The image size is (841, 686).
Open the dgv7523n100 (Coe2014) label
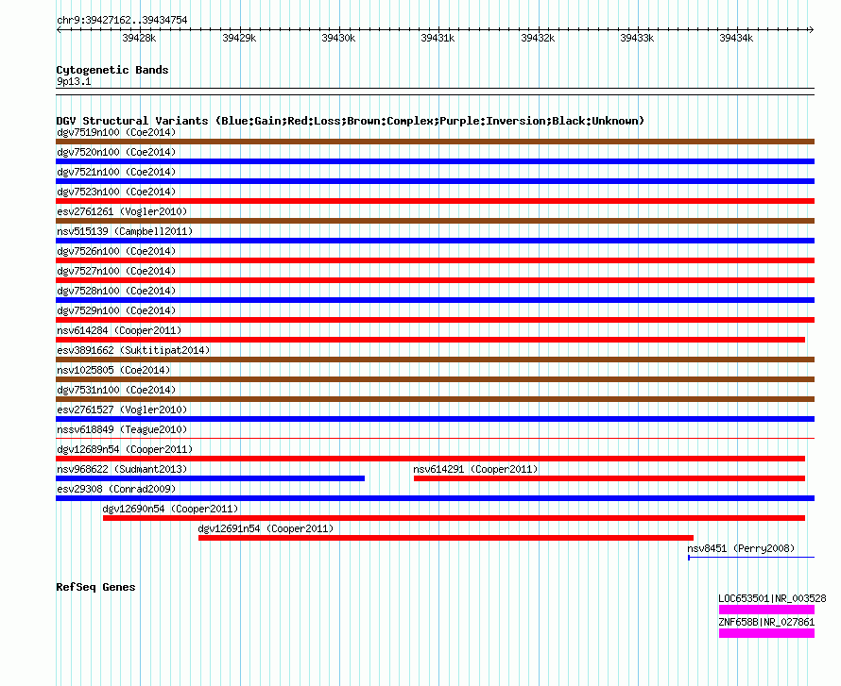point(116,192)
